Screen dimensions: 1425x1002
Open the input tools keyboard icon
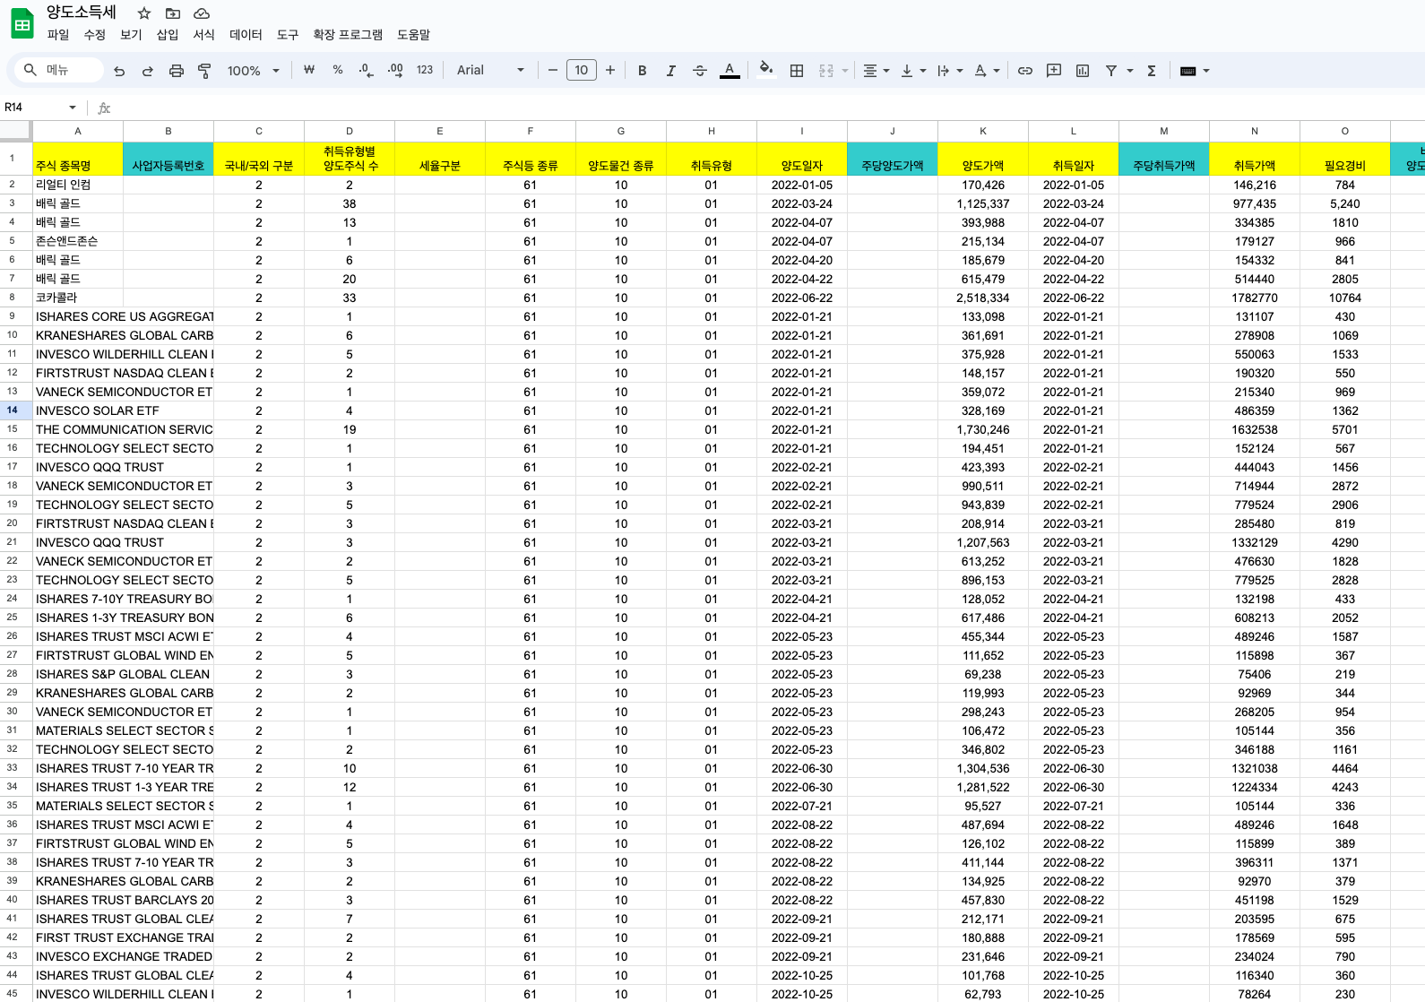[1188, 71]
